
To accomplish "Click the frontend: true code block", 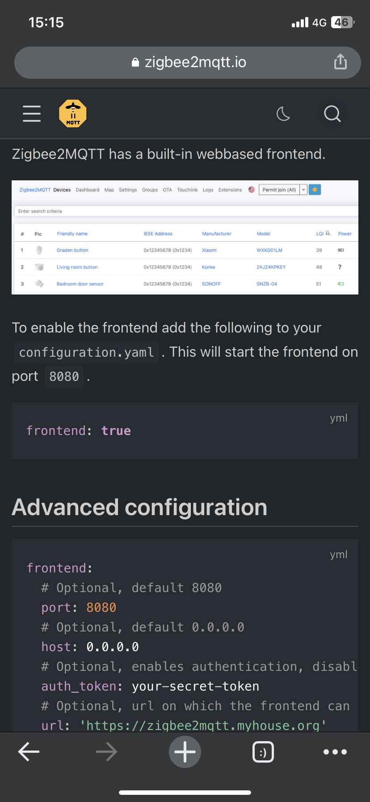I will pos(185,431).
